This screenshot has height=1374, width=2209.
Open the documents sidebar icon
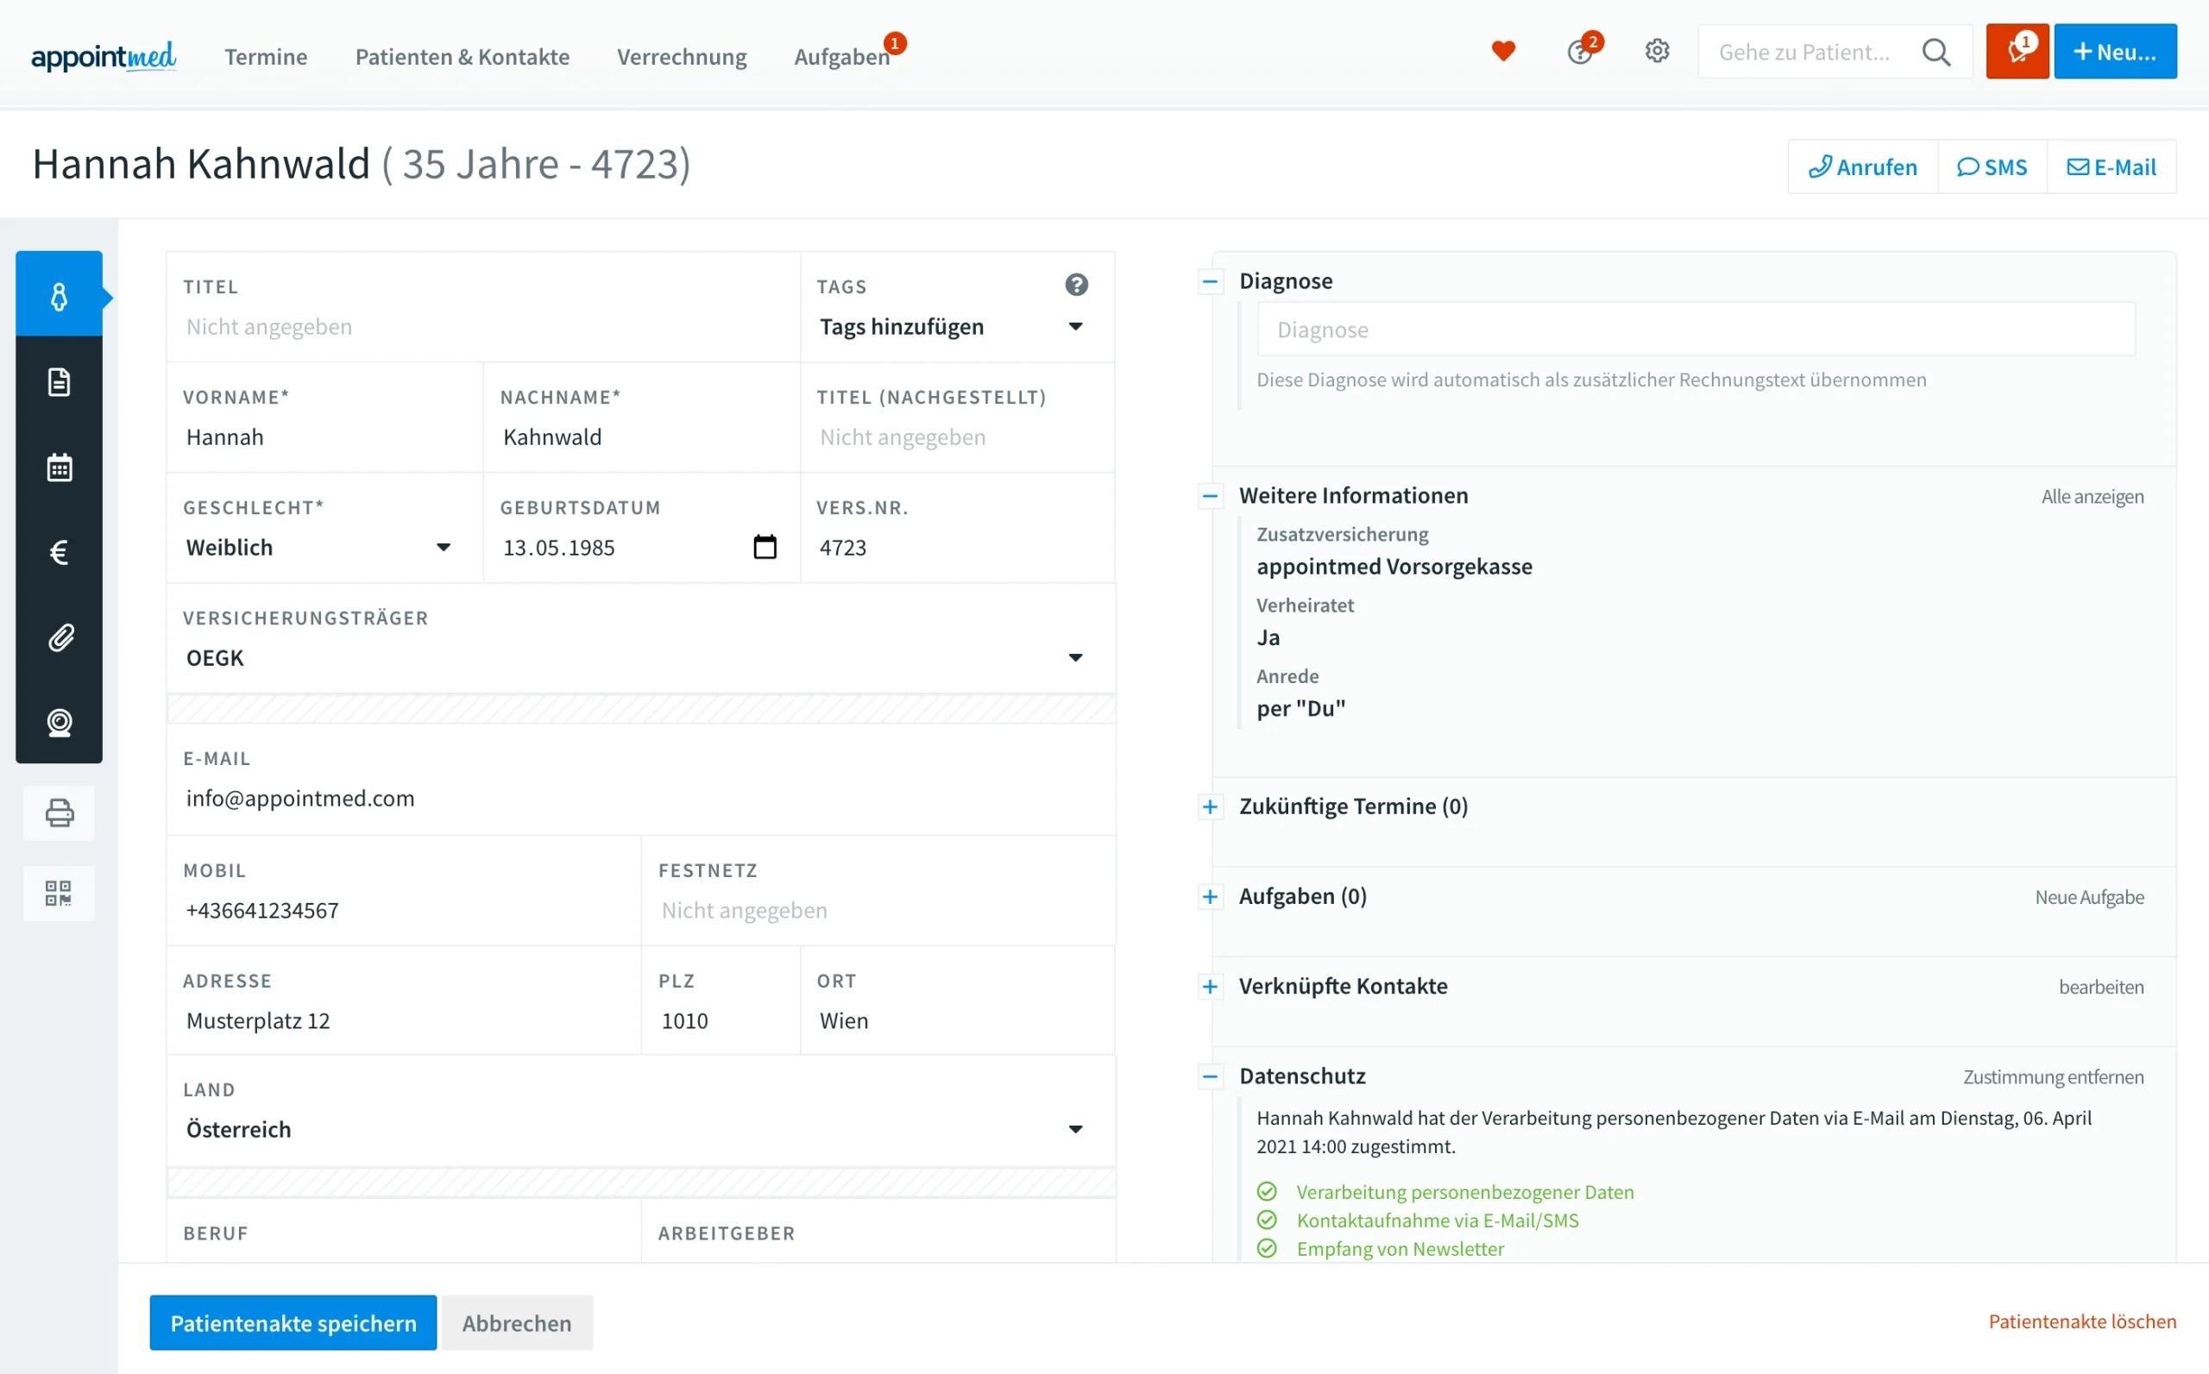(x=59, y=383)
